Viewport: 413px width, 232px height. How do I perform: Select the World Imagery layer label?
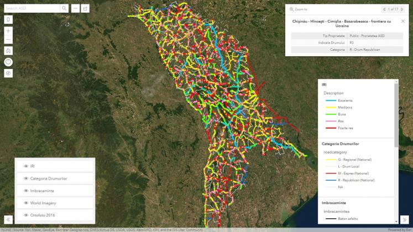coord(43,203)
